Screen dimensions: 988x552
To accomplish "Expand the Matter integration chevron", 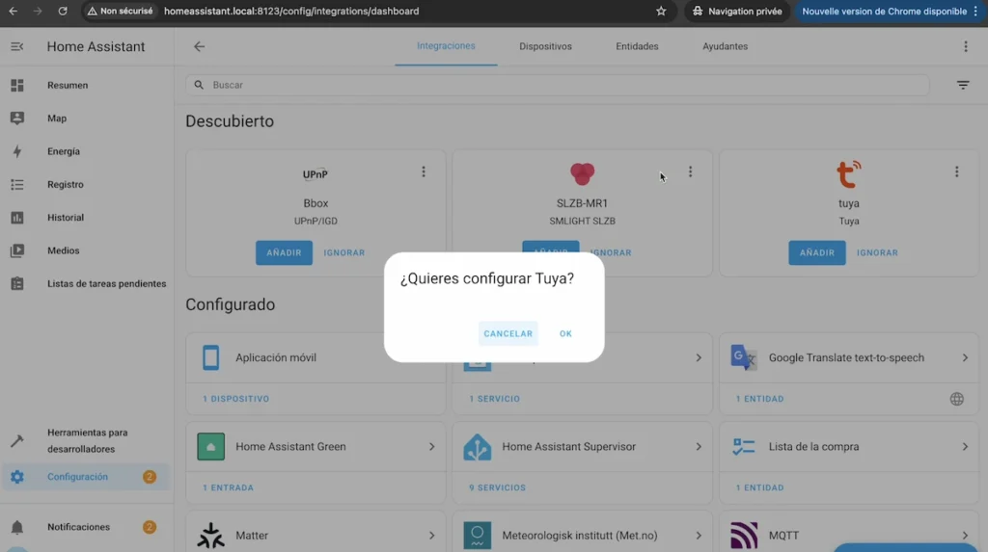I will [431, 536].
